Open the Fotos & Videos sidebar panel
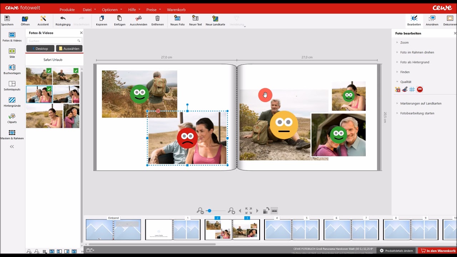The height and width of the screenshot is (257, 457). pos(12,37)
